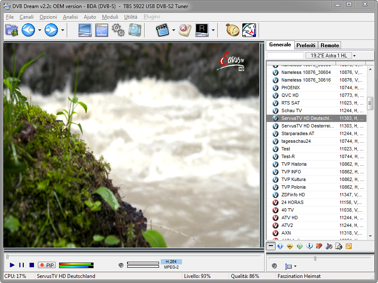Click the yellow diamond hazard icon

tap(290, 246)
